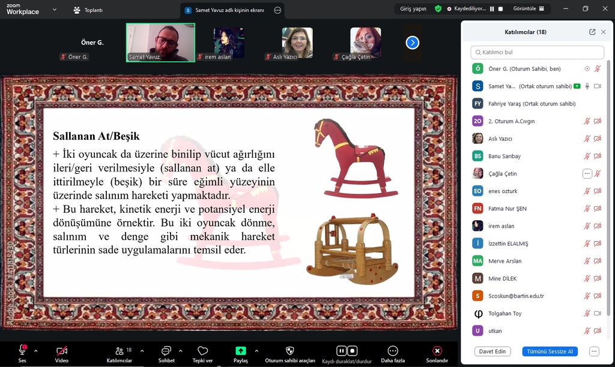Open the Tepki ver reactions icon
The height and width of the screenshot is (367, 615).
click(x=202, y=351)
